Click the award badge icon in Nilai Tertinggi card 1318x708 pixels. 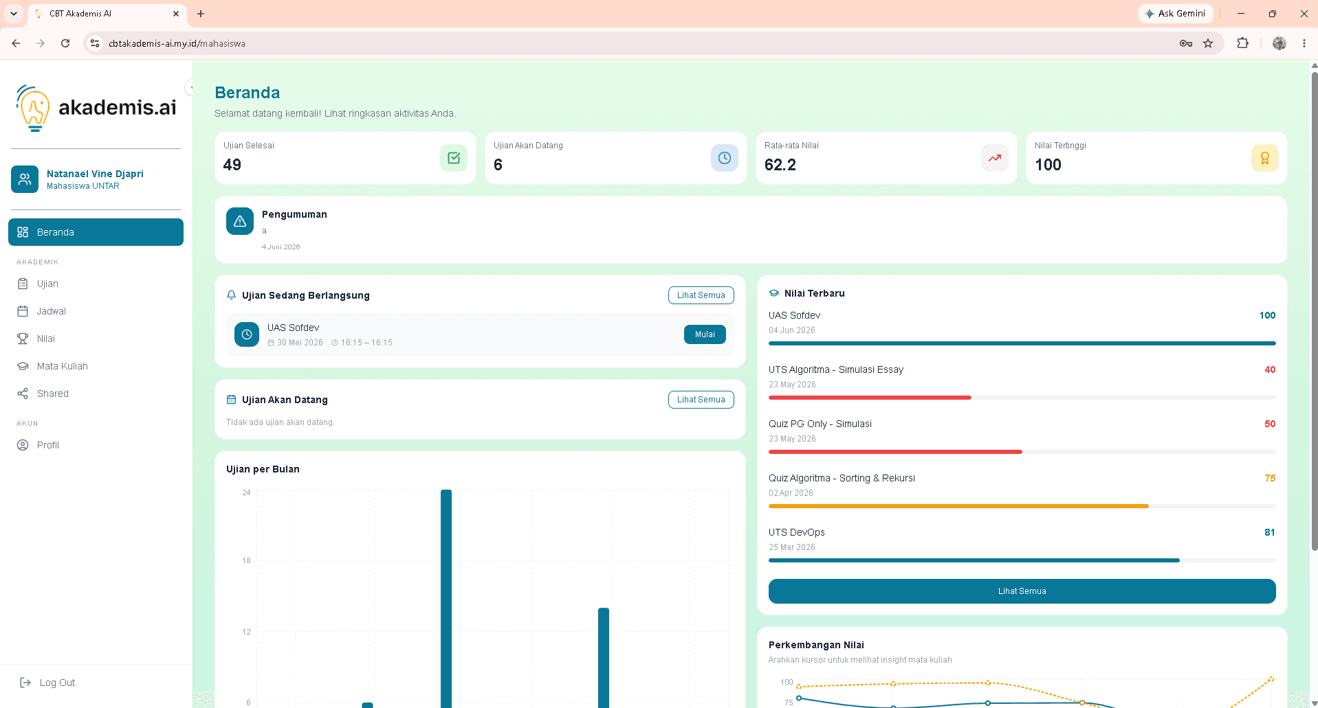(1265, 158)
